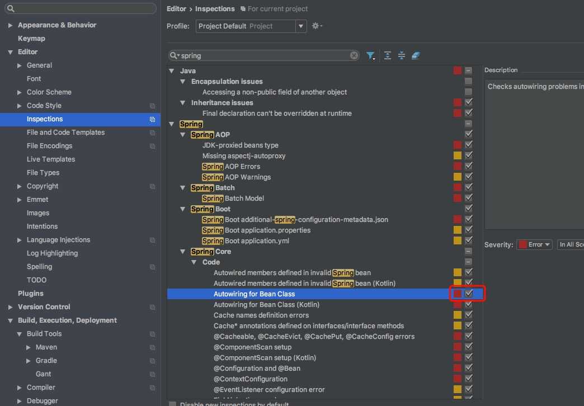The width and height of the screenshot is (584, 406).
Task: Open the Severity Error dropdown
Action: click(534, 245)
